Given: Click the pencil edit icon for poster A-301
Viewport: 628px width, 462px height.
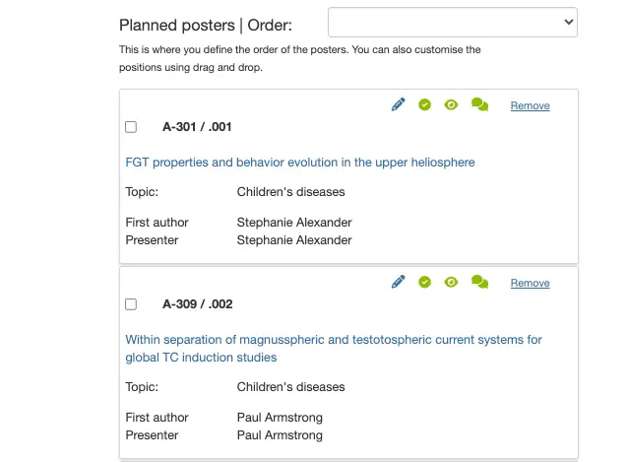Looking at the screenshot, I should 399,104.
